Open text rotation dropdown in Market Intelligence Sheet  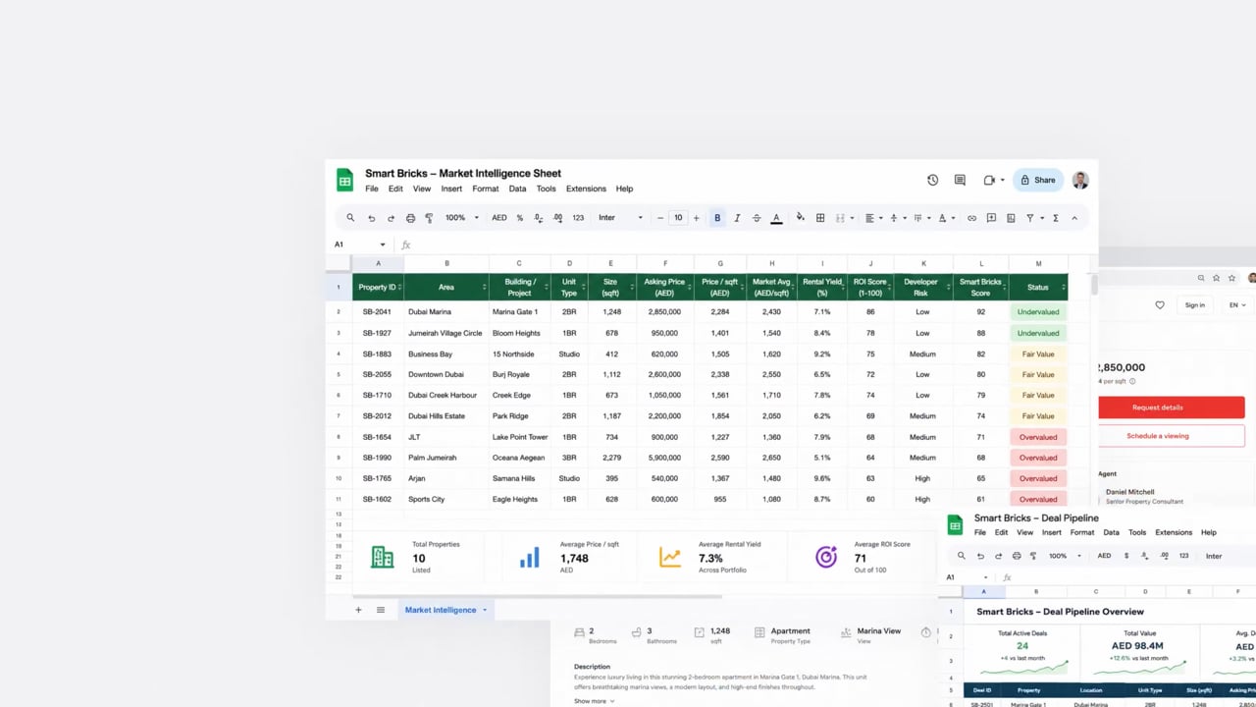point(945,218)
